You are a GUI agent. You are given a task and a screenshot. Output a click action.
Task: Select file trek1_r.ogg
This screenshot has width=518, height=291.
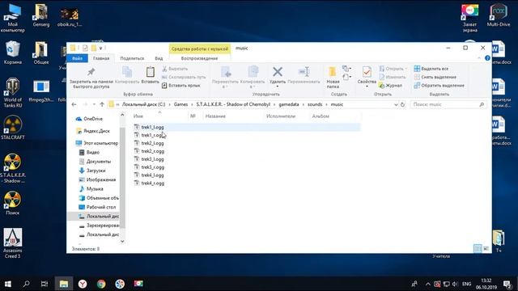coord(153,135)
